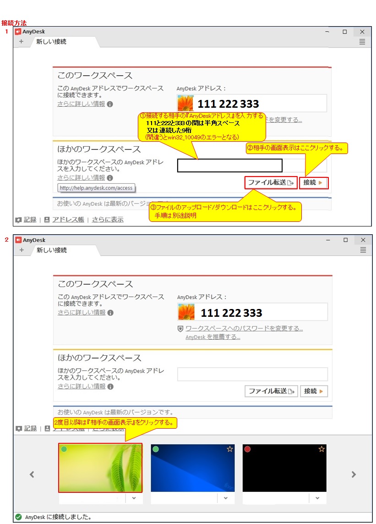Toggle favorite star on black session thumbnail
This screenshot has width=376, height=524.
pyautogui.click(x=322, y=449)
